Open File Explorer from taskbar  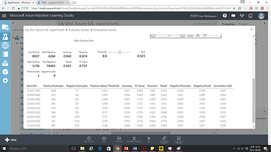[82, 149]
